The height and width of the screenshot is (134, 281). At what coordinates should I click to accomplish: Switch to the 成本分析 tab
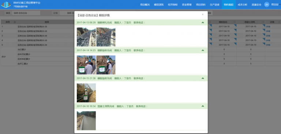tap(243, 5)
